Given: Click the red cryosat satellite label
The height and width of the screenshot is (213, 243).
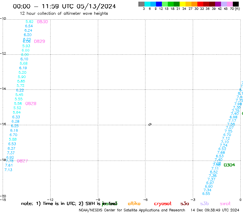Looking at the screenshot, I should (x=163, y=204).
